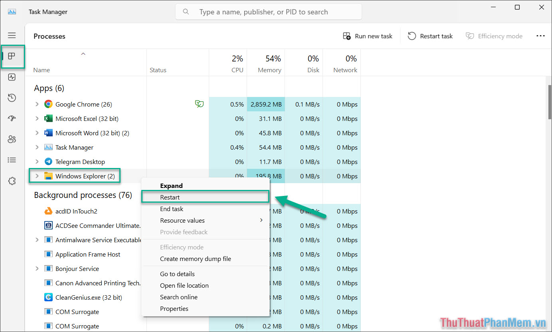
Task: Click the Background processes (76) heading
Action: [83, 195]
